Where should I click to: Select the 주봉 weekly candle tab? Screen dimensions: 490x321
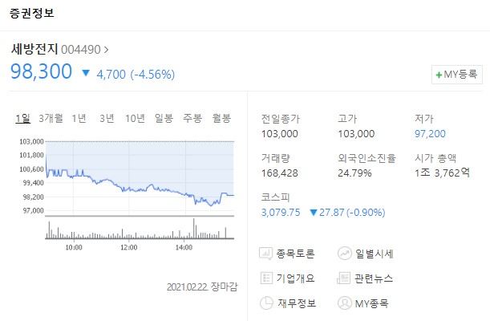pos(192,118)
